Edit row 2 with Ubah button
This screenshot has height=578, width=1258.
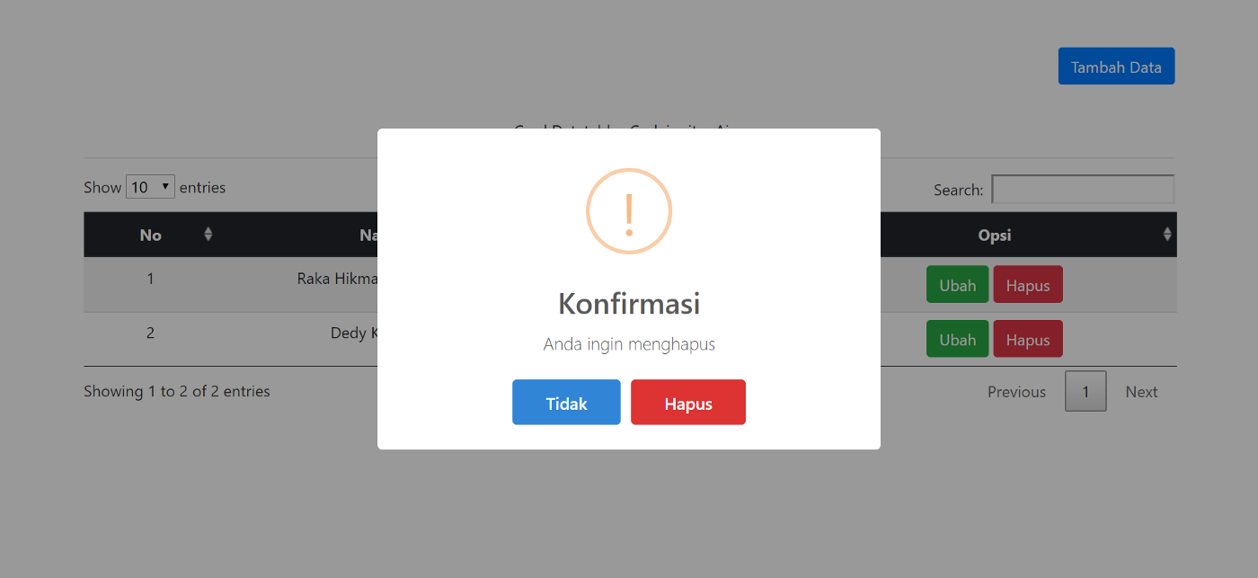(x=958, y=339)
